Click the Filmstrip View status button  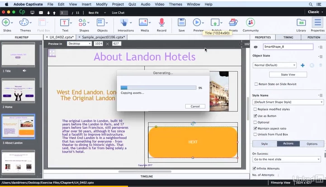280,182
